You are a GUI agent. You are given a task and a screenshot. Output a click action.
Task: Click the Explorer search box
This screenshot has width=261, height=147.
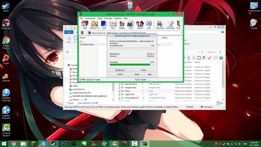click(x=215, y=52)
